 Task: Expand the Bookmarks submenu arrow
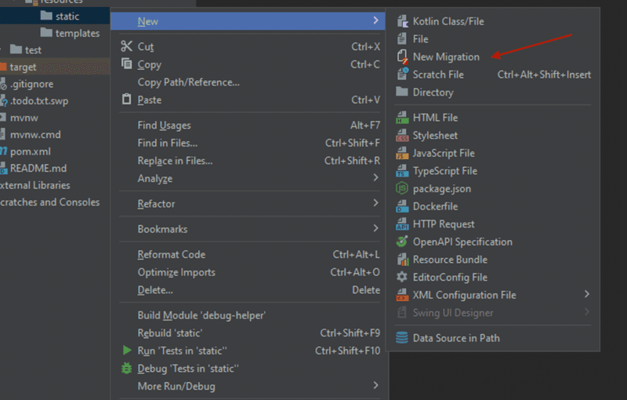pyautogui.click(x=375, y=228)
